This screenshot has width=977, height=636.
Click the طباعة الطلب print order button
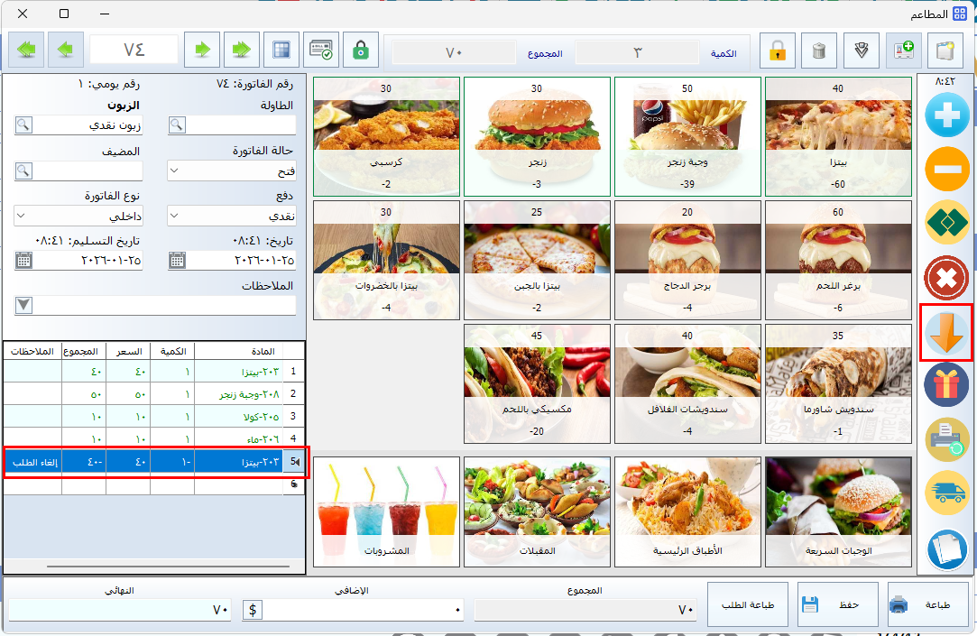point(748,605)
